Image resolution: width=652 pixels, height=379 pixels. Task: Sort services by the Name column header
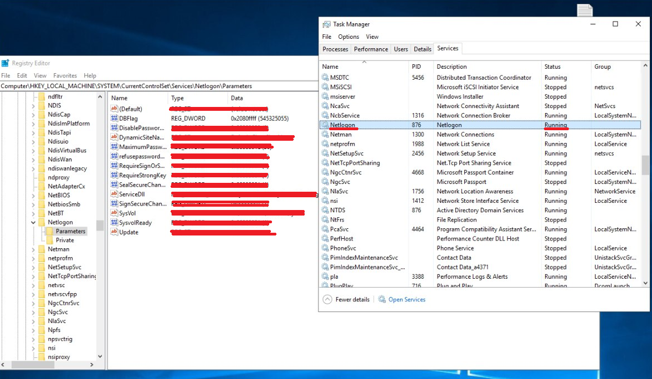tap(364, 66)
